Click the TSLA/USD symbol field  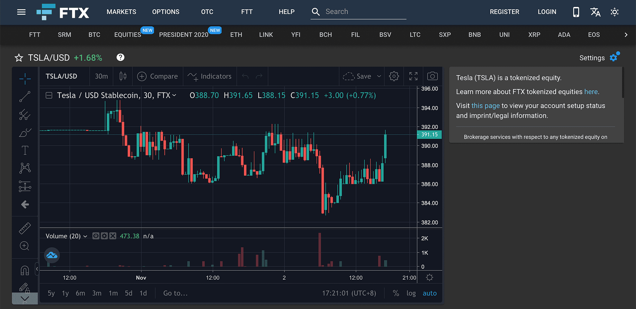[x=62, y=76]
